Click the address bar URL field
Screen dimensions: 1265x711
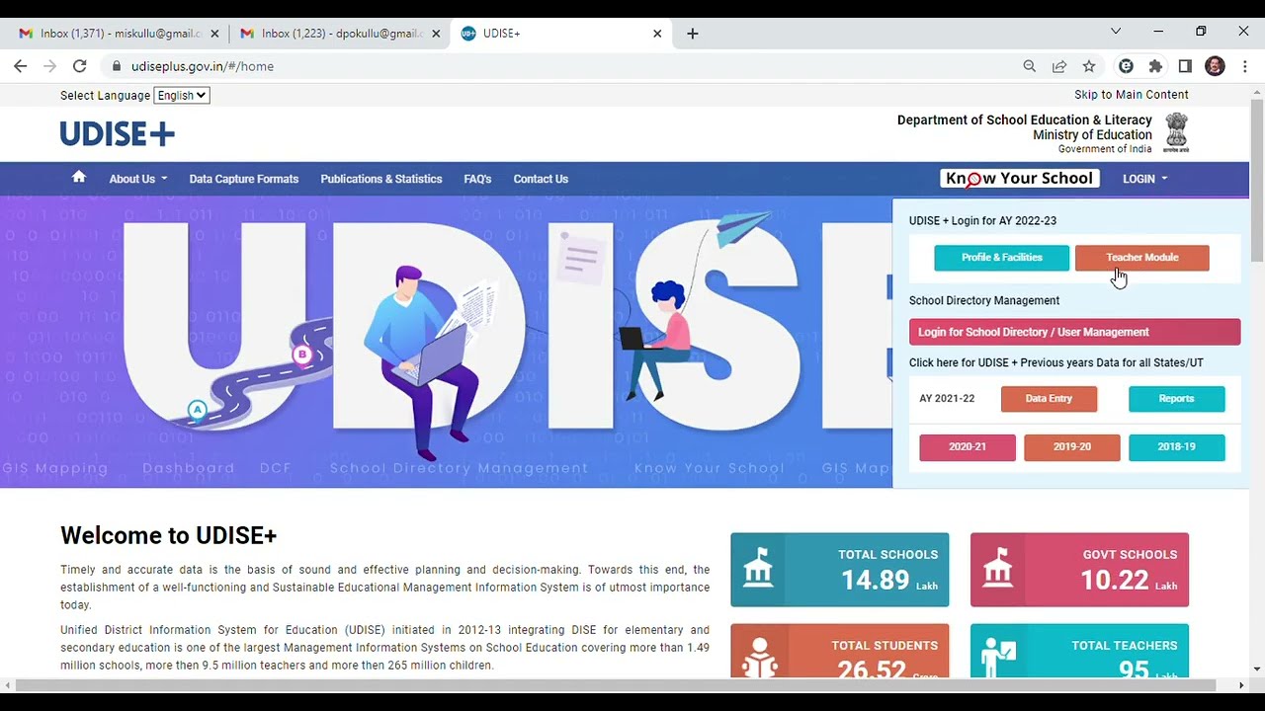563,66
